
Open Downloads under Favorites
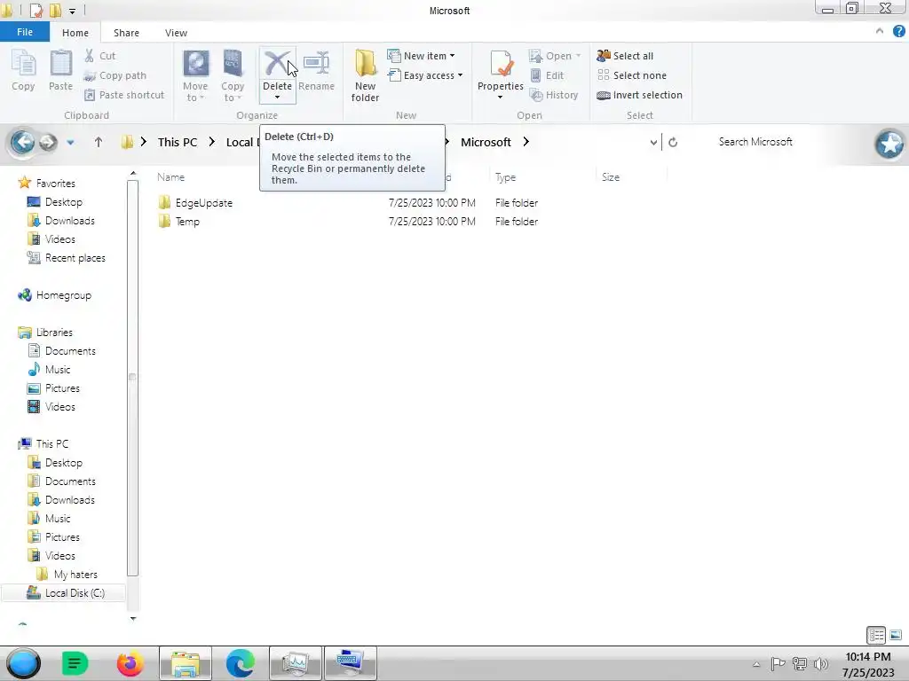(69, 221)
